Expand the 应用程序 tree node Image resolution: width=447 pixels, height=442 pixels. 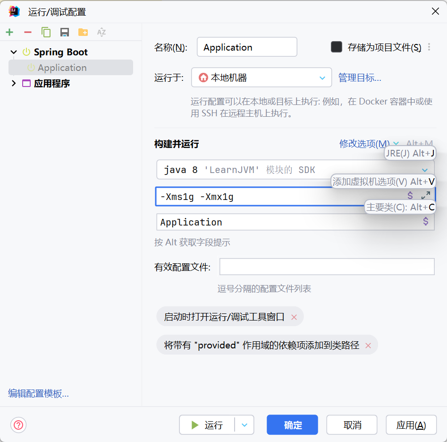pos(14,84)
